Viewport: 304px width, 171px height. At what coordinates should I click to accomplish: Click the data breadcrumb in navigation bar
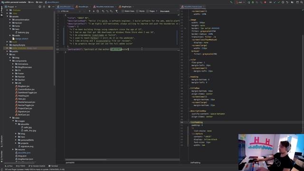point(39,2)
